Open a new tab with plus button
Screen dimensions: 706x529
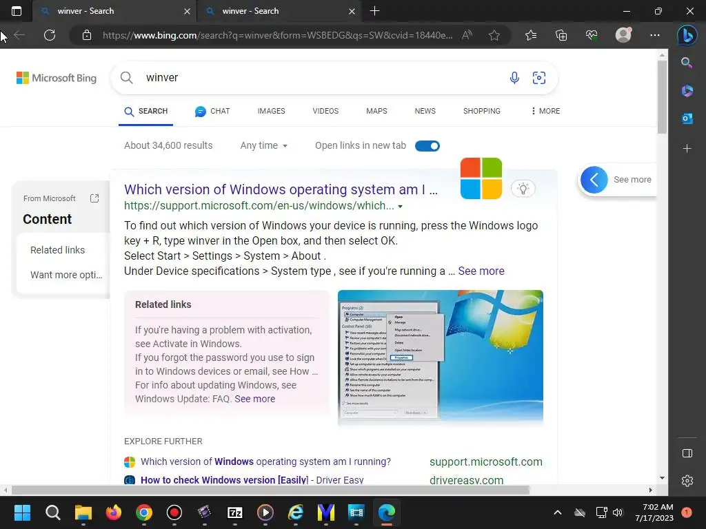pos(374,11)
